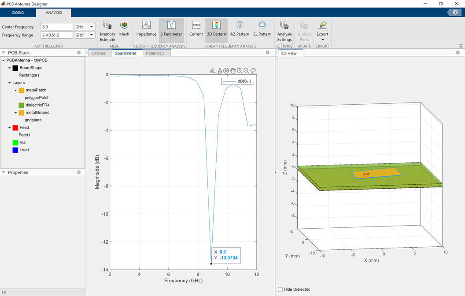This screenshot has height=296, width=465.
Task: Restore plot view with home icon
Action: pos(253,71)
